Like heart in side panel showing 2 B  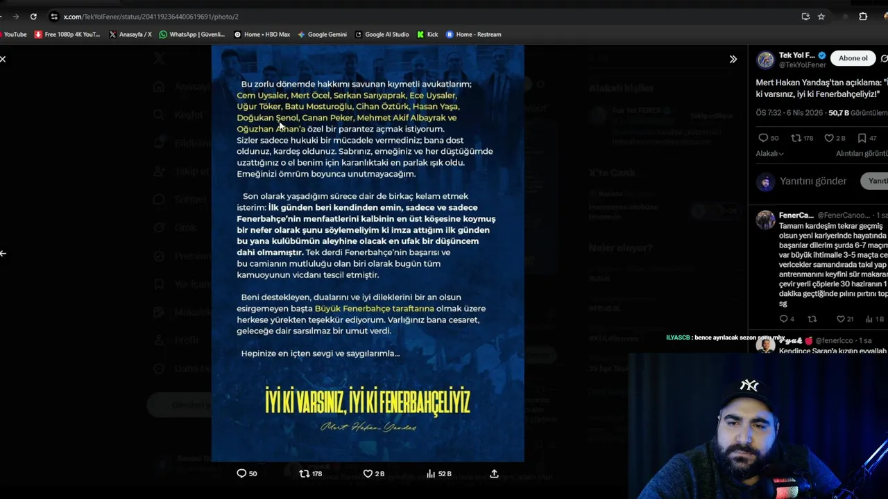coord(829,138)
